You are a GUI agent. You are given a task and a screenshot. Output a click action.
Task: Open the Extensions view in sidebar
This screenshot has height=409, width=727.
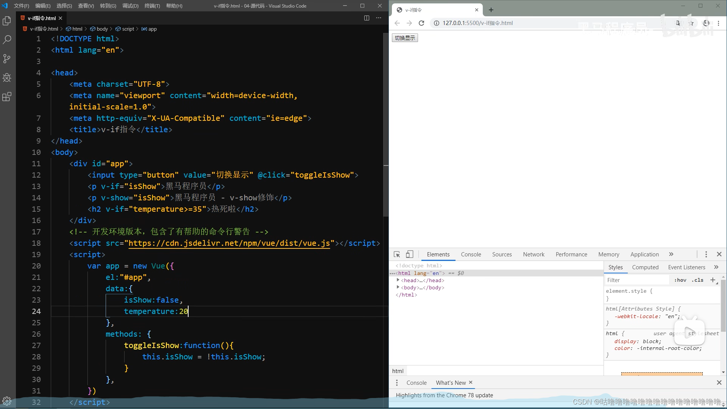pyautogui.click(x=7, y=97)
